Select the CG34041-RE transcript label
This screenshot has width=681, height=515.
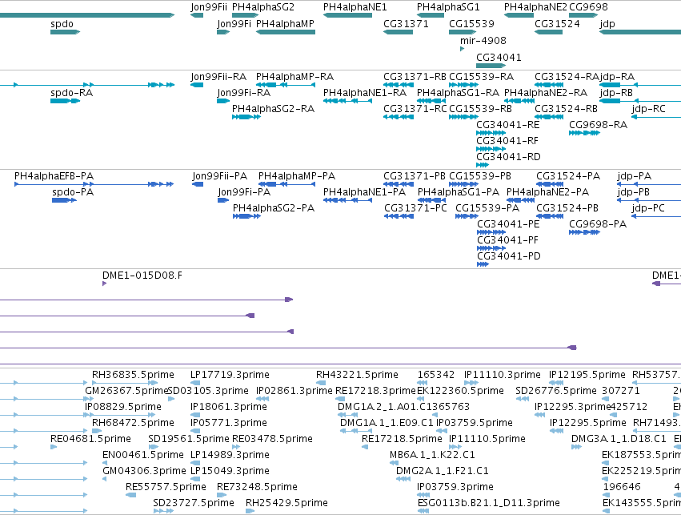[x=507, y=125]
